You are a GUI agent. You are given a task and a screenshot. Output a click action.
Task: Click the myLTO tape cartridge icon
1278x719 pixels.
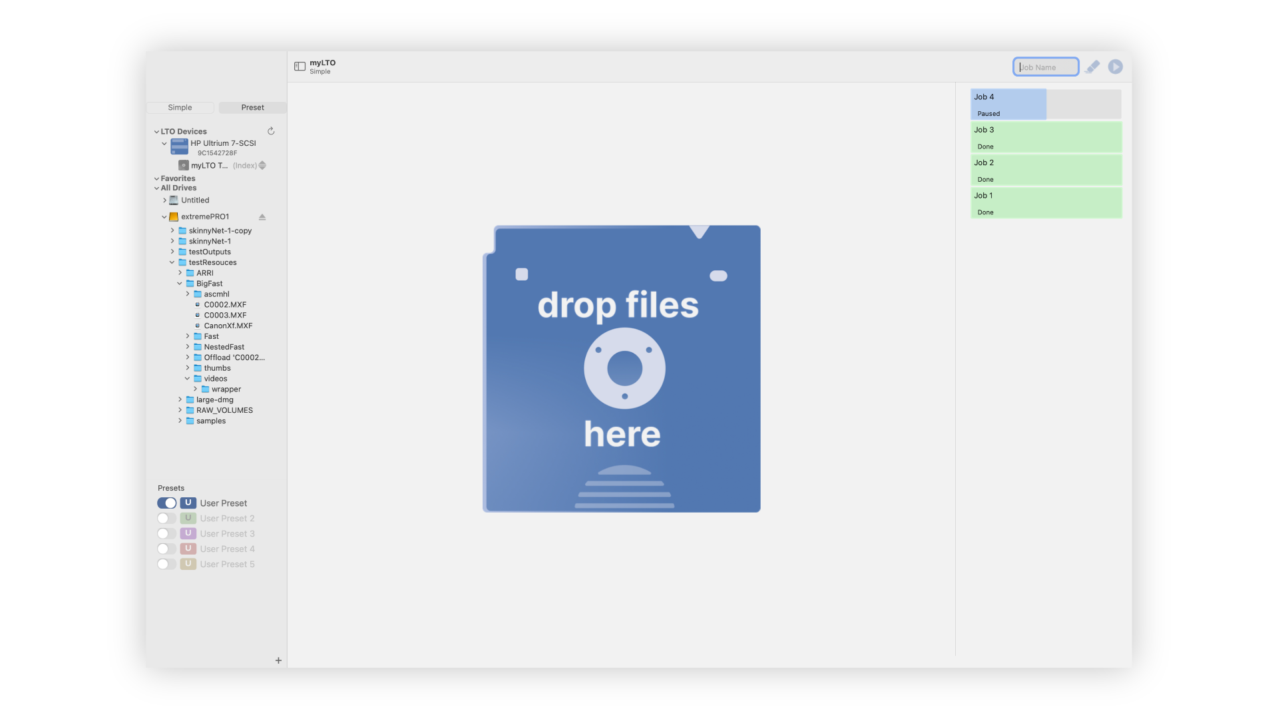coord(184,165)
